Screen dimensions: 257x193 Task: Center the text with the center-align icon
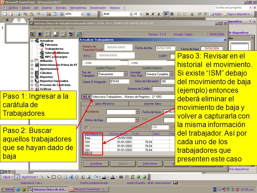point(172,14)
